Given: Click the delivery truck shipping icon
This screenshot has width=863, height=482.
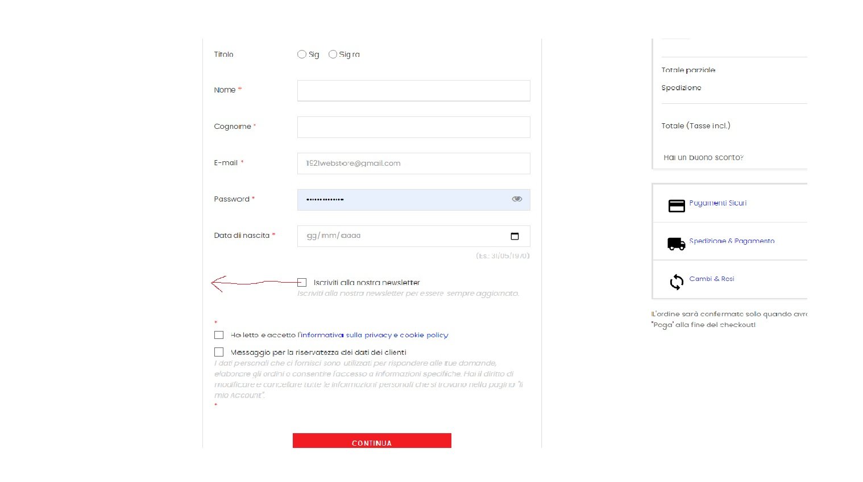Looking at the screenshot, I should click(676, 244).
